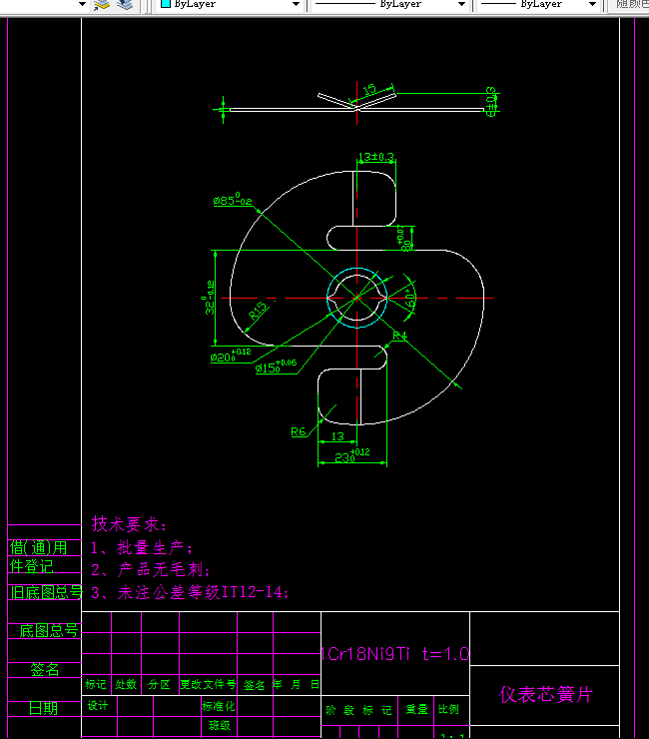649x739 pixels.
Task: Click the 件登记 label
Action: pos(32,566)
